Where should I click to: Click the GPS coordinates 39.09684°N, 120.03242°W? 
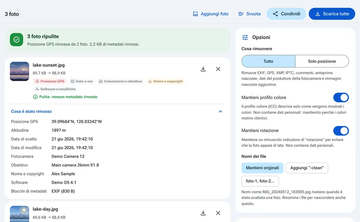point(76,121)
